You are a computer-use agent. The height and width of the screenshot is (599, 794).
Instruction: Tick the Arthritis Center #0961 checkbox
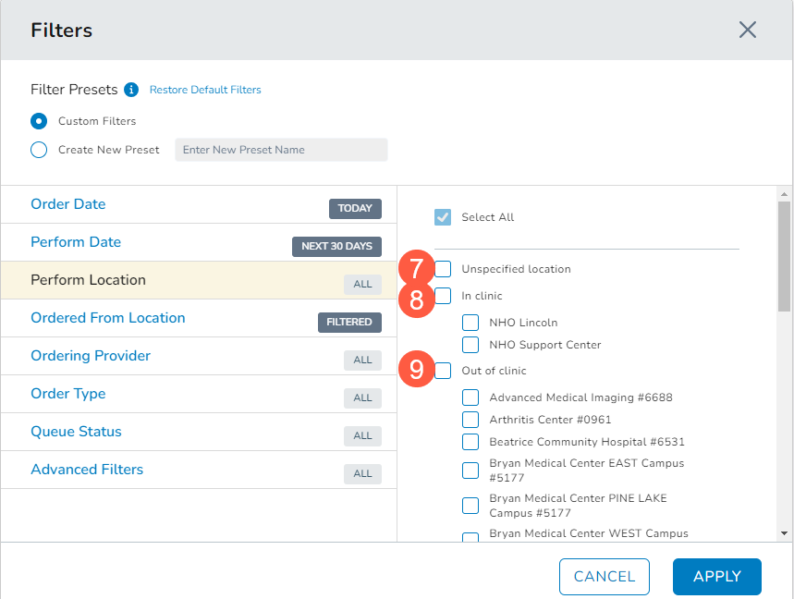(x=470, y=420)
